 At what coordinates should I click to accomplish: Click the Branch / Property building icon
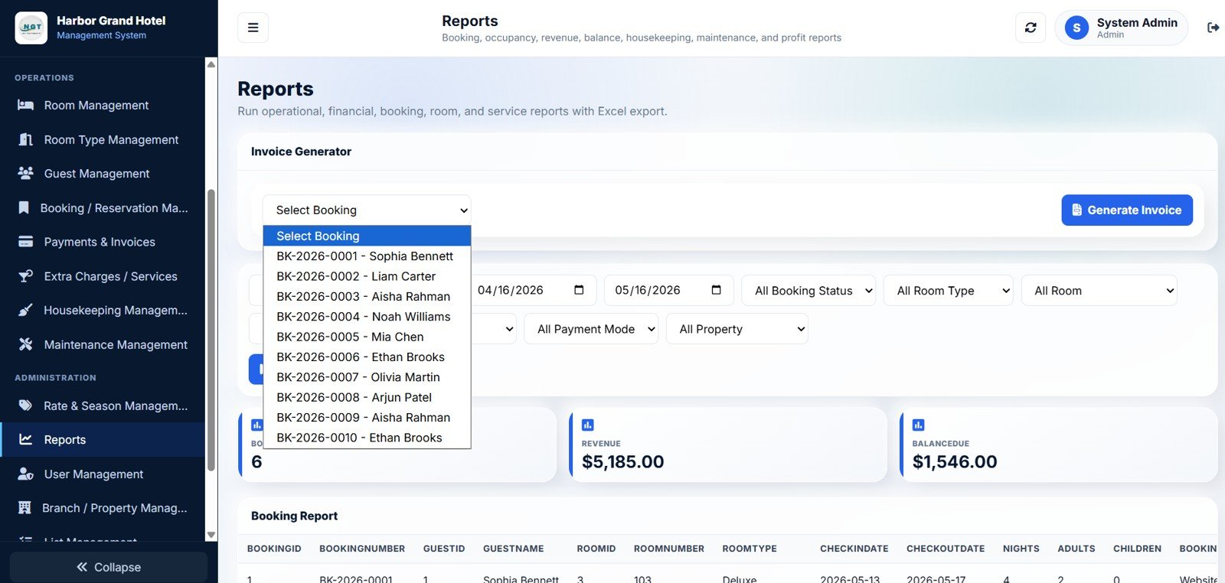pos(24,507)
